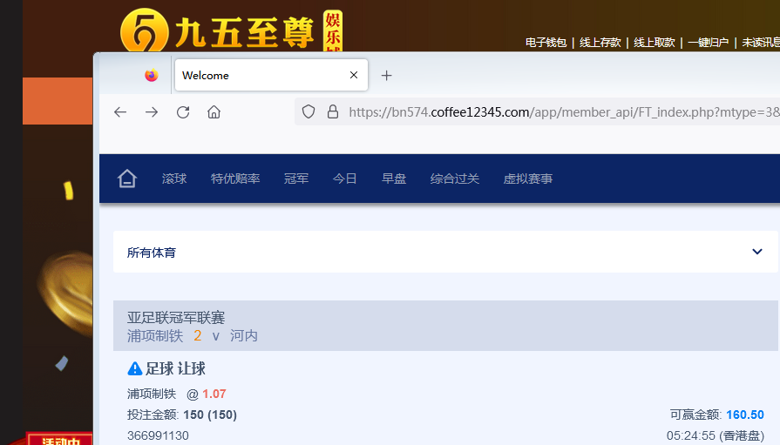The width and height of the screenshot is (780, 445).
Task: Go back to the previous page
Action: click(x=120, y=112)
